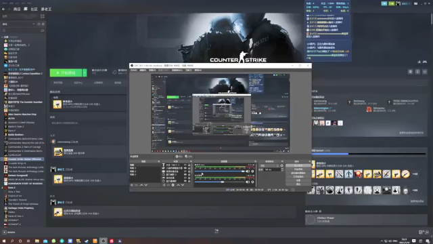Image resolution: width=433 pixels, height=244 pixels.
Task: Open the Store tab in Steam navigation
Action: [17, 9]
